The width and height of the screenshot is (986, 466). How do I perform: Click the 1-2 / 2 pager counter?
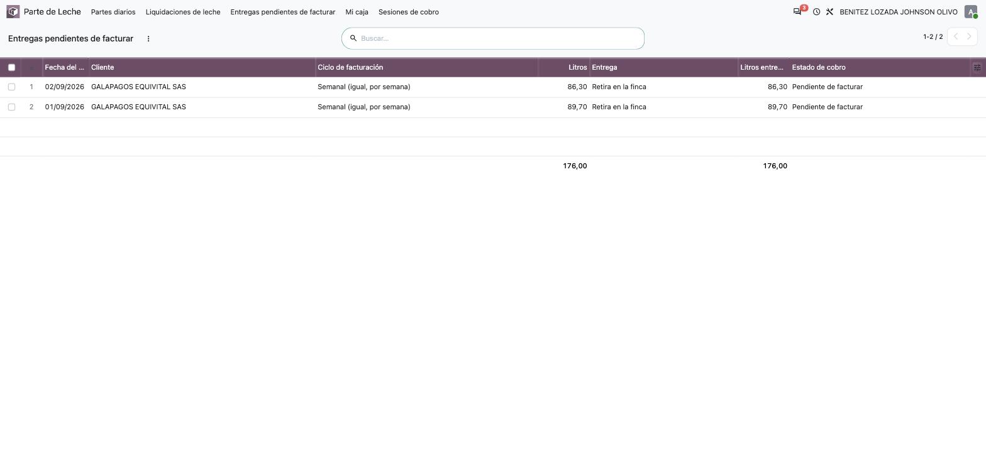coord(933,36)
